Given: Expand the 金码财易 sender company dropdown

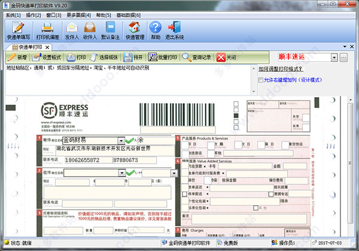Looking at the screenshot, I should (x=121, y=140).
